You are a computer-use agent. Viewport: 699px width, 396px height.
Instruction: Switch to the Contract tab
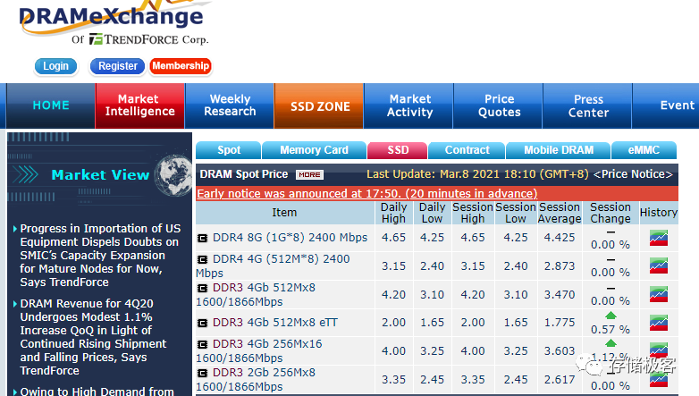(x=467, y=150)
